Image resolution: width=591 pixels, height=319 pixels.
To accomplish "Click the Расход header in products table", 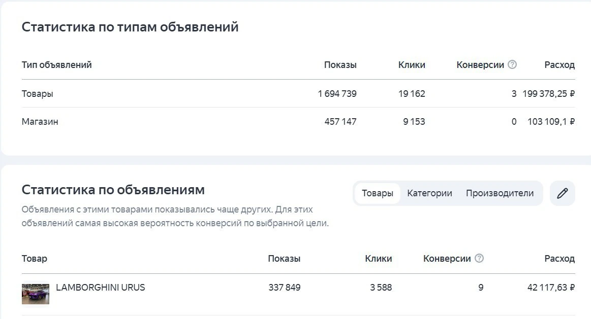I will pos(559,259).
